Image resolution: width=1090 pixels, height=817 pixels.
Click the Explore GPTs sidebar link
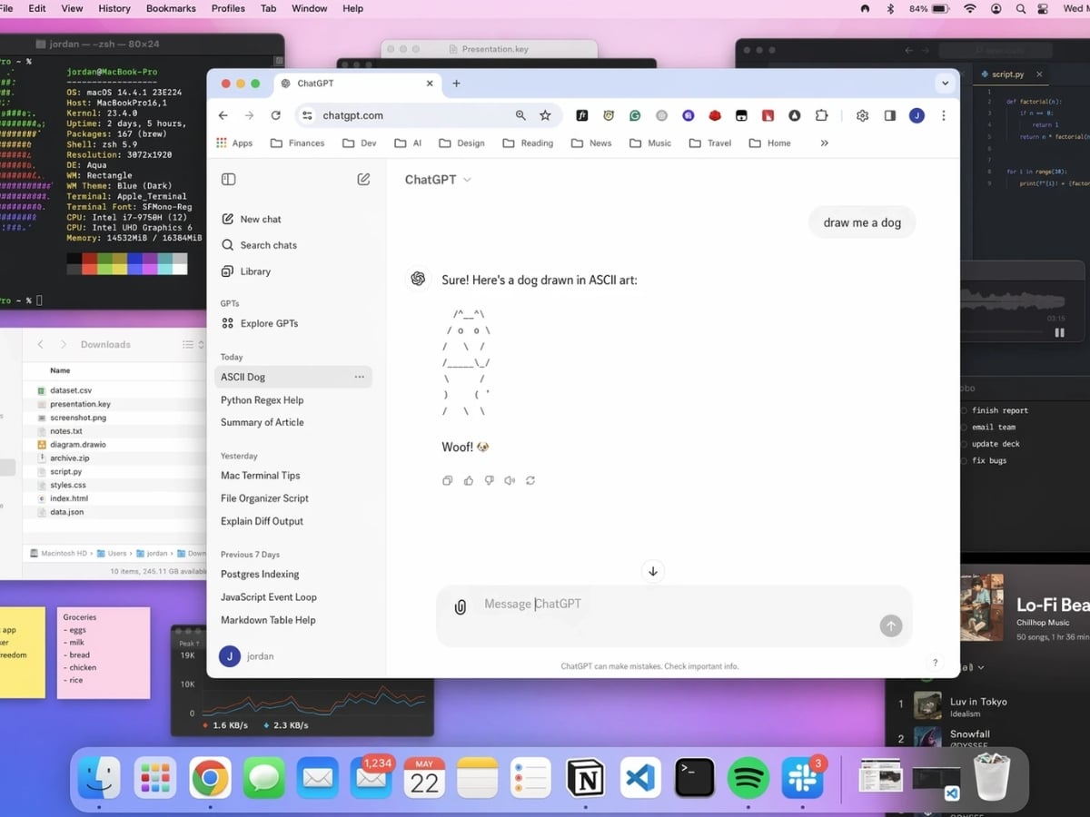click(269, 323)
